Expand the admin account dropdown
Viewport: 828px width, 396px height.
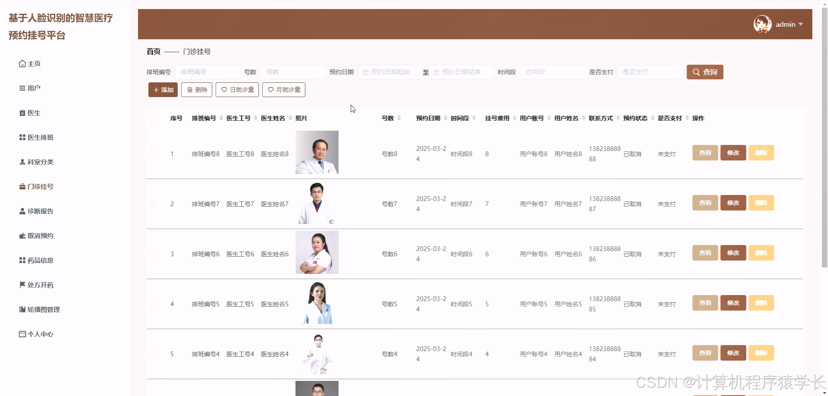789,24
